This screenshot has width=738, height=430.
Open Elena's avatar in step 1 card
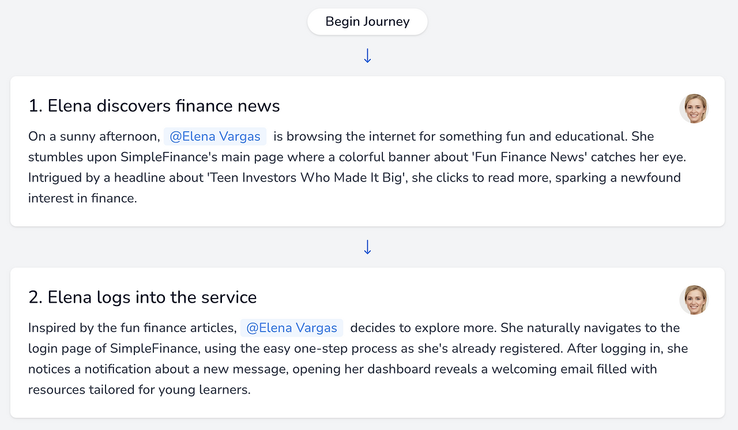(x=694, y=108)
